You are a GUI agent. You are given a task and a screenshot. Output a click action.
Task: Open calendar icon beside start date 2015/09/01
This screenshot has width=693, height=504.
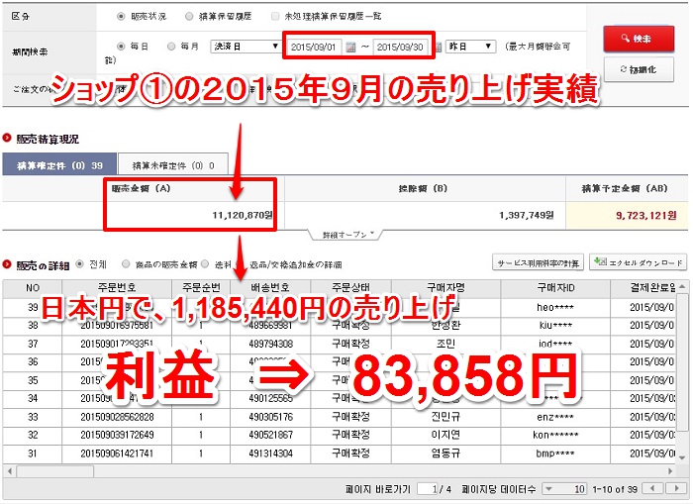pos(350,47)
